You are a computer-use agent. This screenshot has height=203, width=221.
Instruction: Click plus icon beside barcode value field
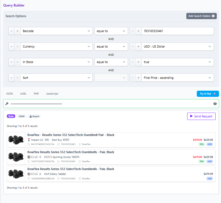click(x=138, y=31)
